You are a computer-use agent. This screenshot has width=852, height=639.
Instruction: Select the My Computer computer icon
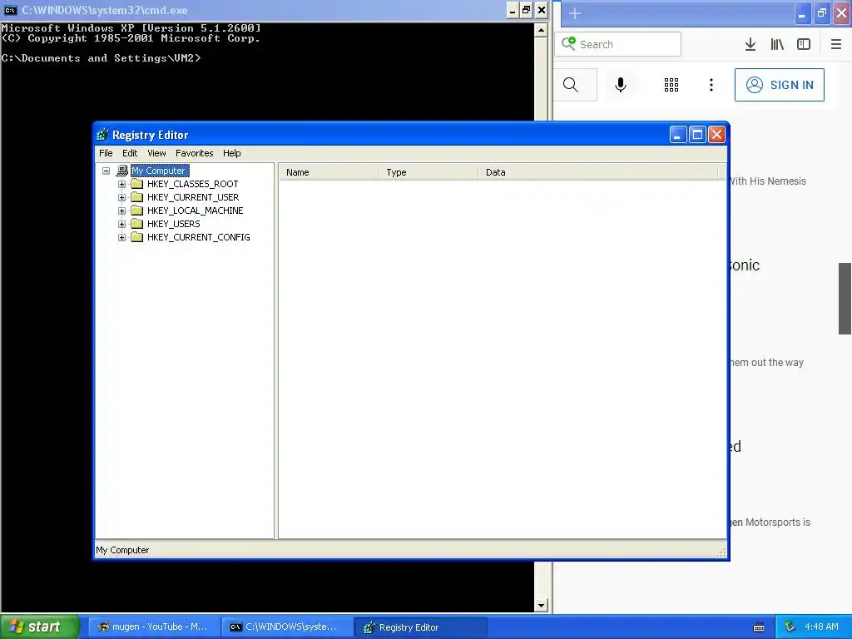coord(122,171)
